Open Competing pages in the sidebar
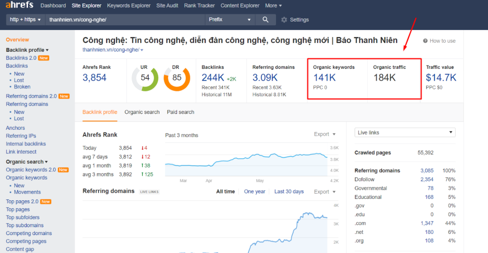 26,241
